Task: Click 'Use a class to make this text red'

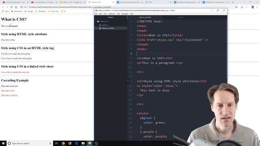Action: pos(15,72)
